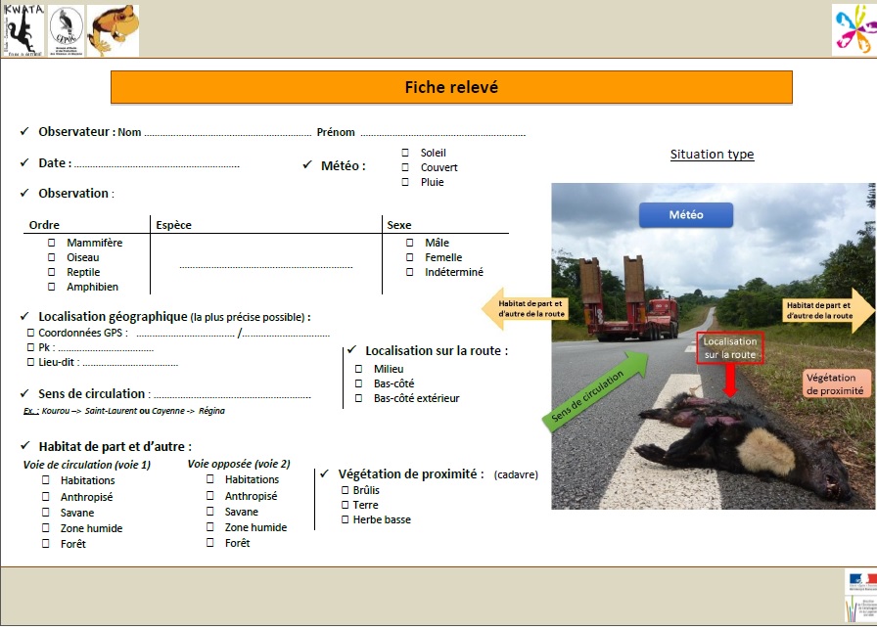Click the 'Observation :' section heading

(76, 194)
